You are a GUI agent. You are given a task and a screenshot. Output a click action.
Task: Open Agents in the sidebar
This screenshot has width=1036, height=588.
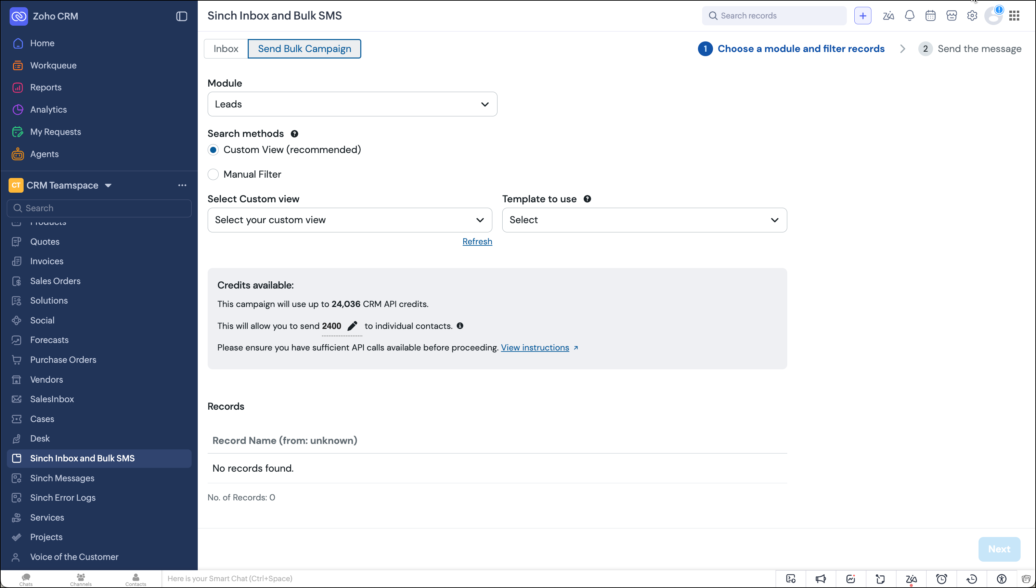(x=44, y=154)
